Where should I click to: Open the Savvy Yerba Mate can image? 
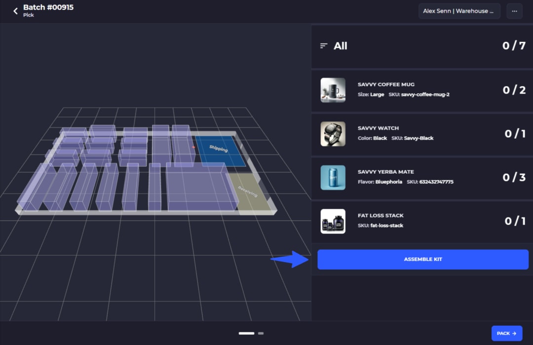click(333, 177)
